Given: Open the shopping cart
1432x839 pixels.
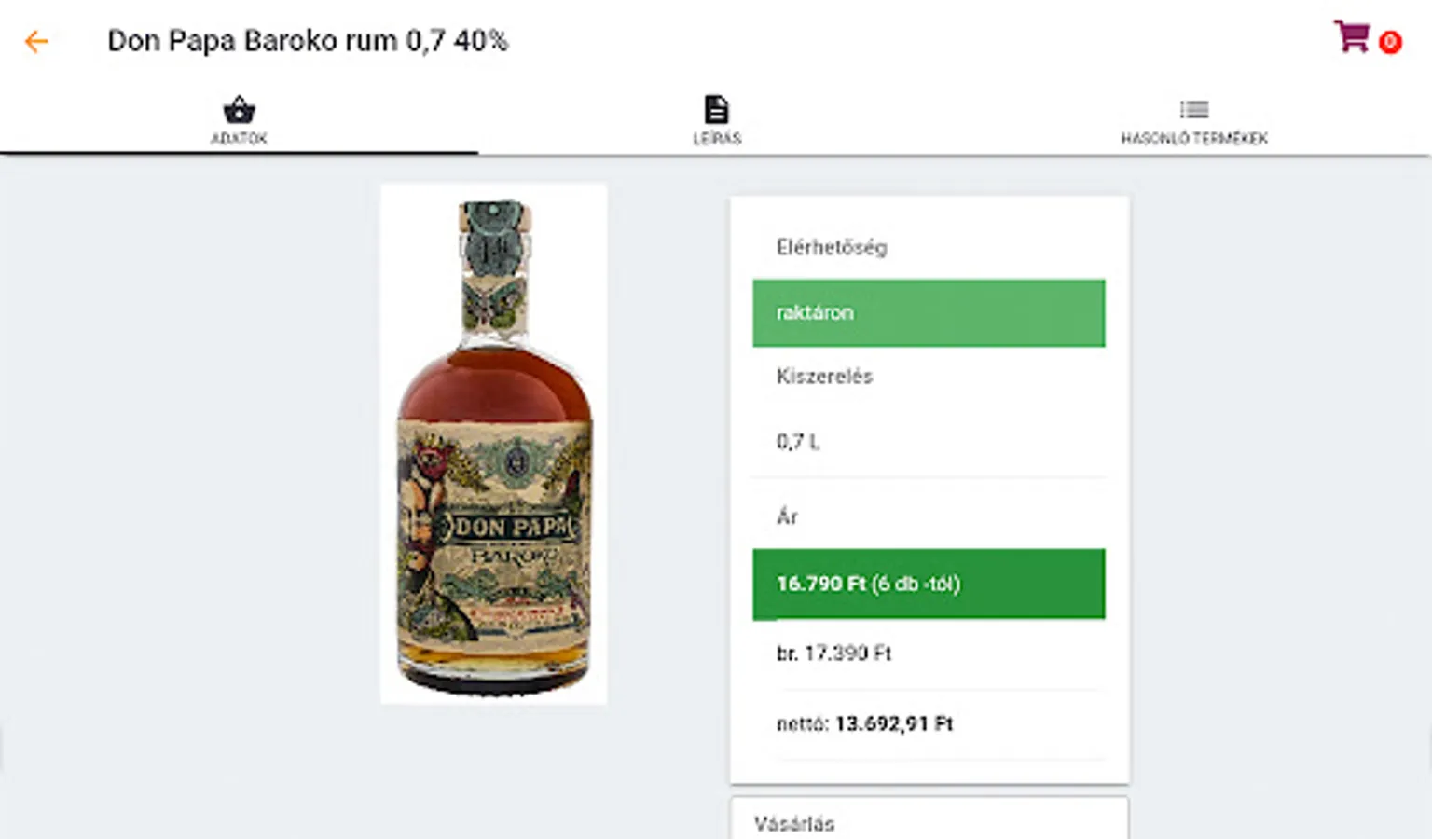Looking at the screenshot, I should click(x=1351, y=37).
